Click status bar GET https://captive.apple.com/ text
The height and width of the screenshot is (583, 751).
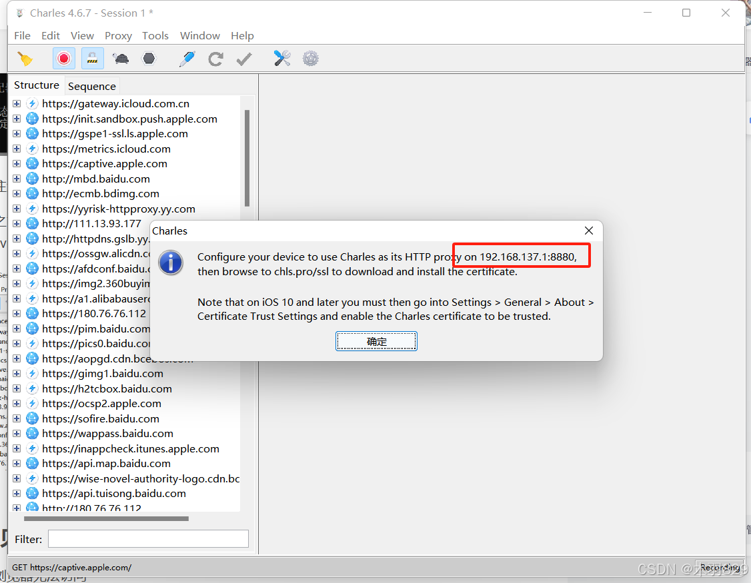click(x=72, y=567)
